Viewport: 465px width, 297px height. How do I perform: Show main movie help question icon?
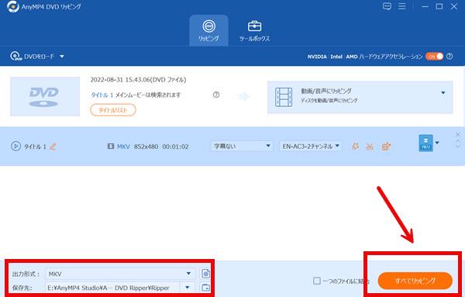coord(216,95)
